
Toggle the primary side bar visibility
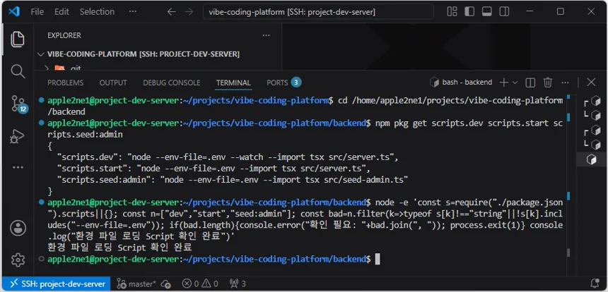coord(469,11)
